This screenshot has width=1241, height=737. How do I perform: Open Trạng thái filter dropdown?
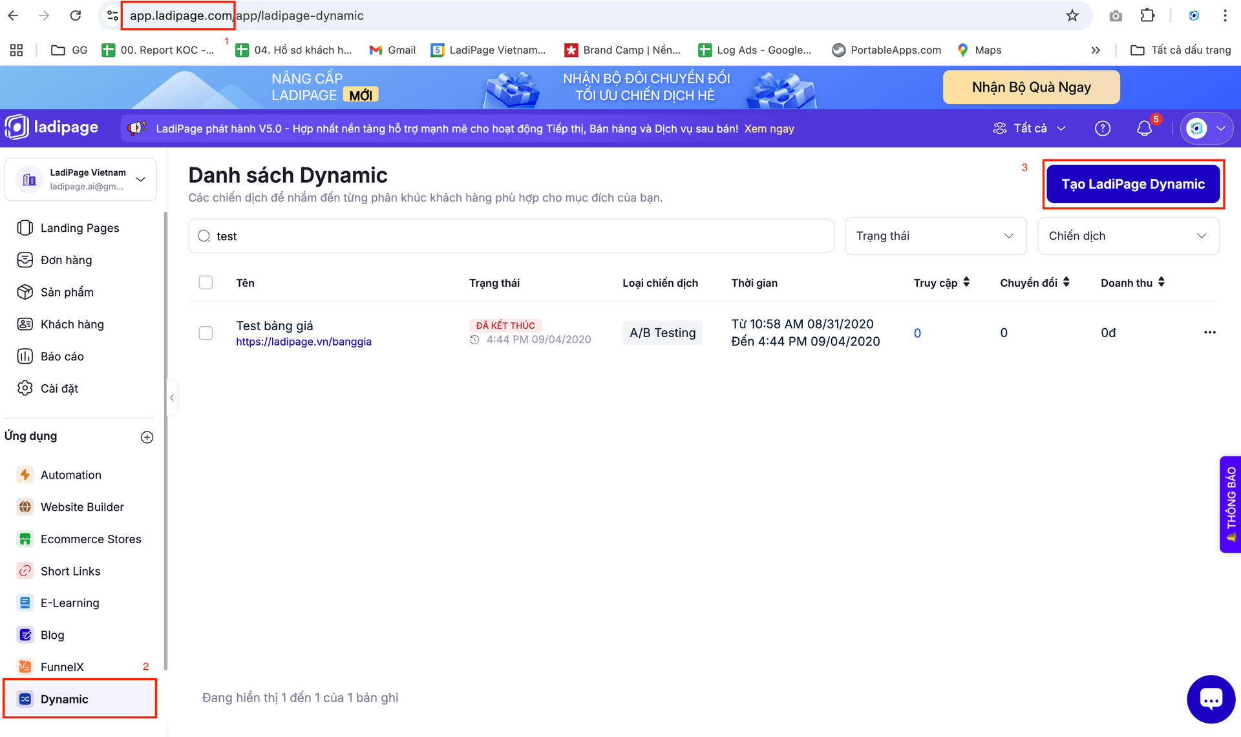(935, 236)
